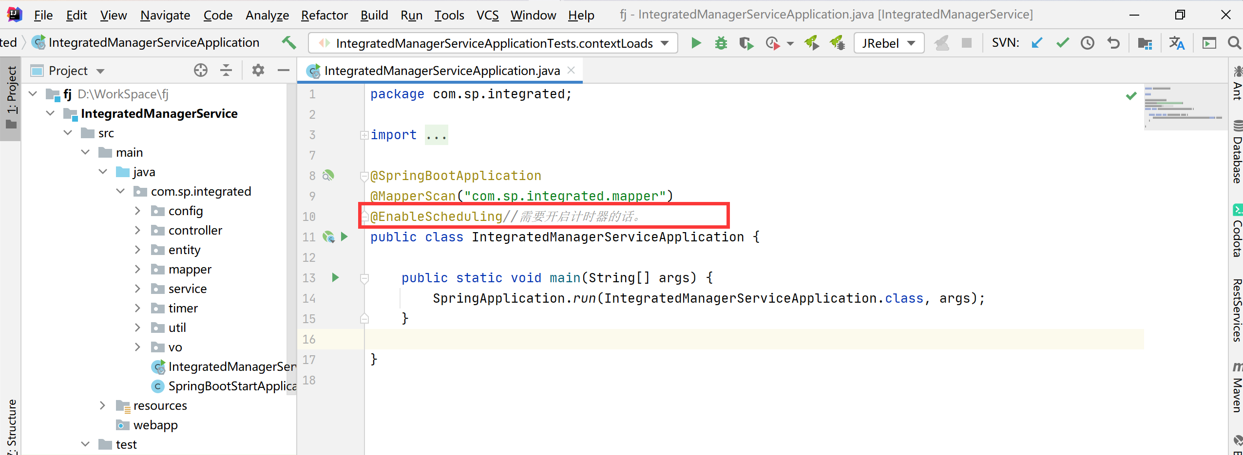Debug with JRebel rocket bug icon
This screenshot has height=455, width=1243.
click(x=837, y=43)
